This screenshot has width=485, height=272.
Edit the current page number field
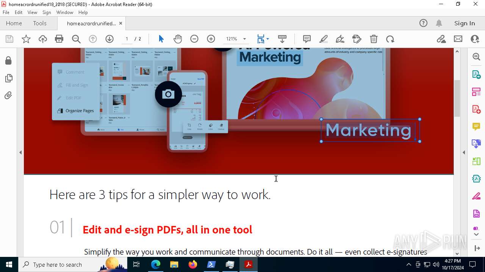point(127,39)
